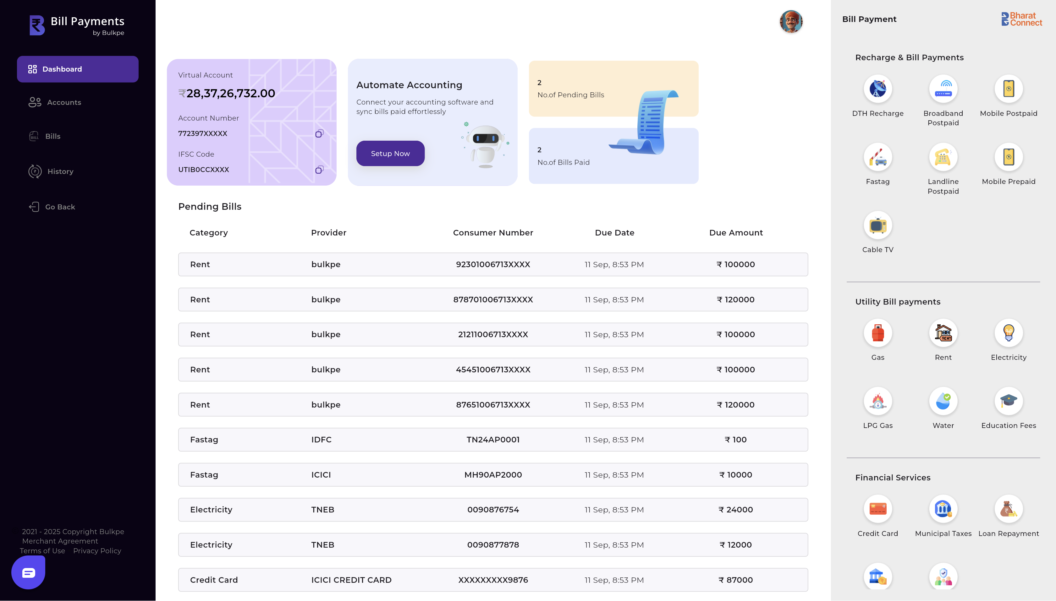
Task: Choose the Mobile Postpaid icon
Action: click(x=1009, y=89)
